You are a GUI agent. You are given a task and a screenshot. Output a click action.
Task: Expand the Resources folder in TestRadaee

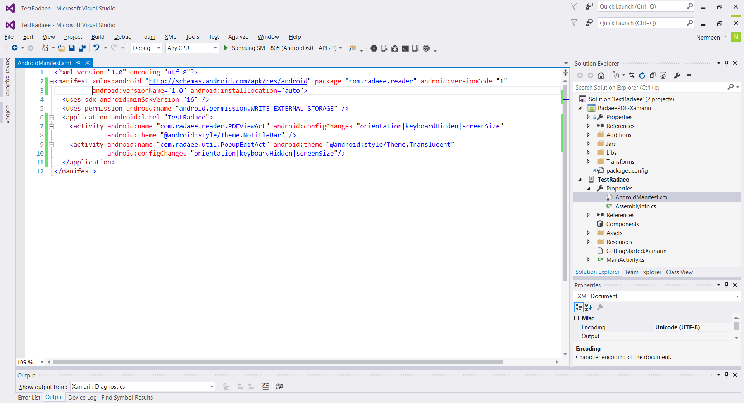[x=588, y=242]
